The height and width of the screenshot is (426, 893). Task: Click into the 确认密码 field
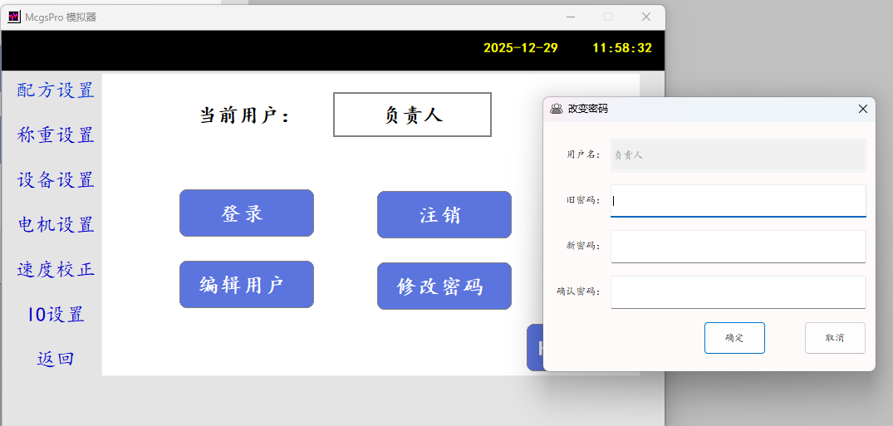(738, 291)
